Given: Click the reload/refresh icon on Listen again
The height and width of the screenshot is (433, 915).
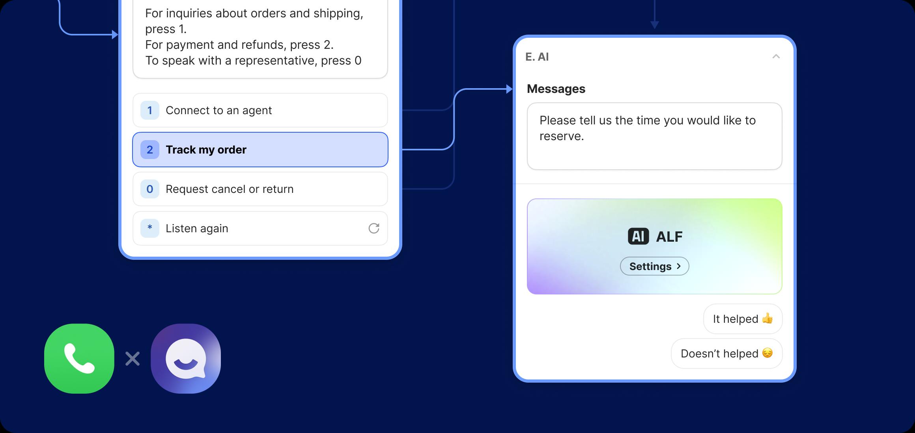Looking at the screenshot, I should coord(373,227).
